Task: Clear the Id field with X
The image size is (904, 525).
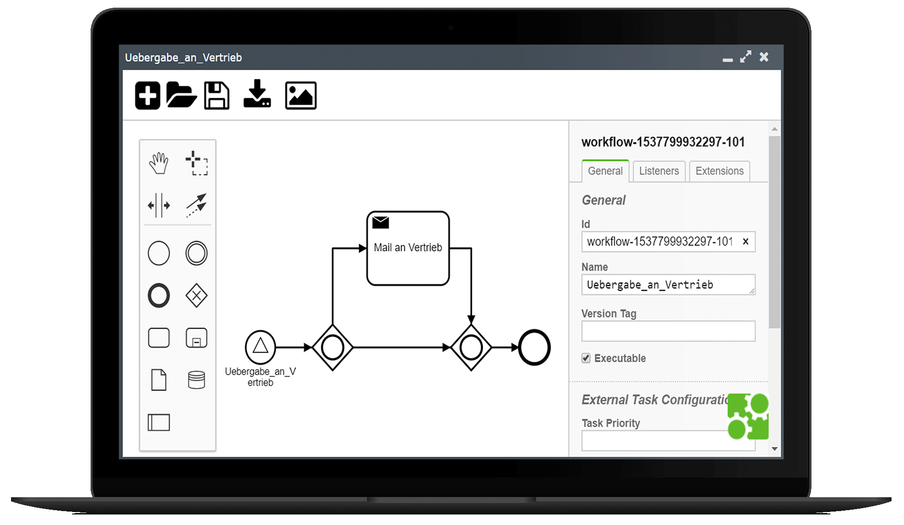Action: (x=745, y=241)
